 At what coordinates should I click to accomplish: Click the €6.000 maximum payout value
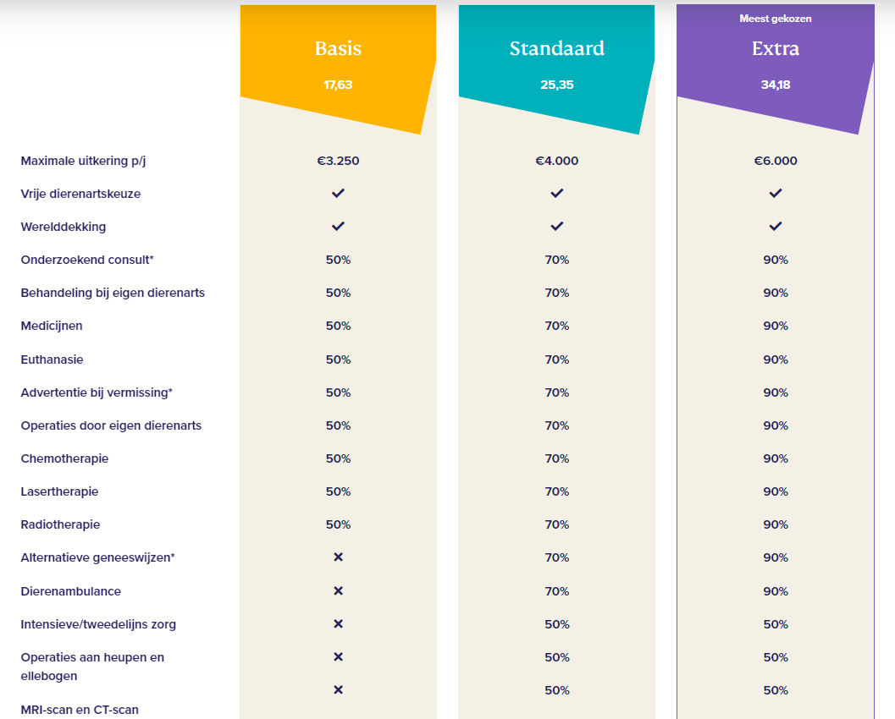(775, 161)
